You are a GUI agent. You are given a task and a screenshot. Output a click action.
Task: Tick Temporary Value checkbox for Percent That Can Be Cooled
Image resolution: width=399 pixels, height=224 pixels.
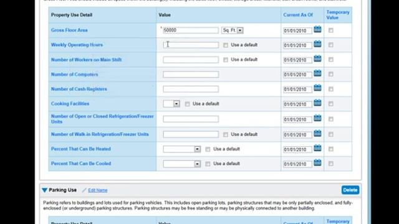(331, 164)
